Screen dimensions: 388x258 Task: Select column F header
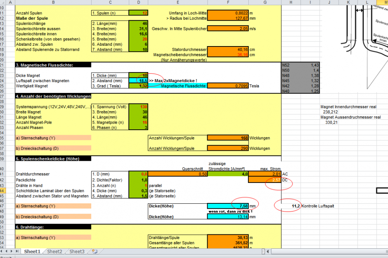point(228,2)
